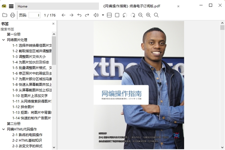Open the hamburger main menu
The width and height of the screenshot is (225, 150).
[x=11, y=6]
